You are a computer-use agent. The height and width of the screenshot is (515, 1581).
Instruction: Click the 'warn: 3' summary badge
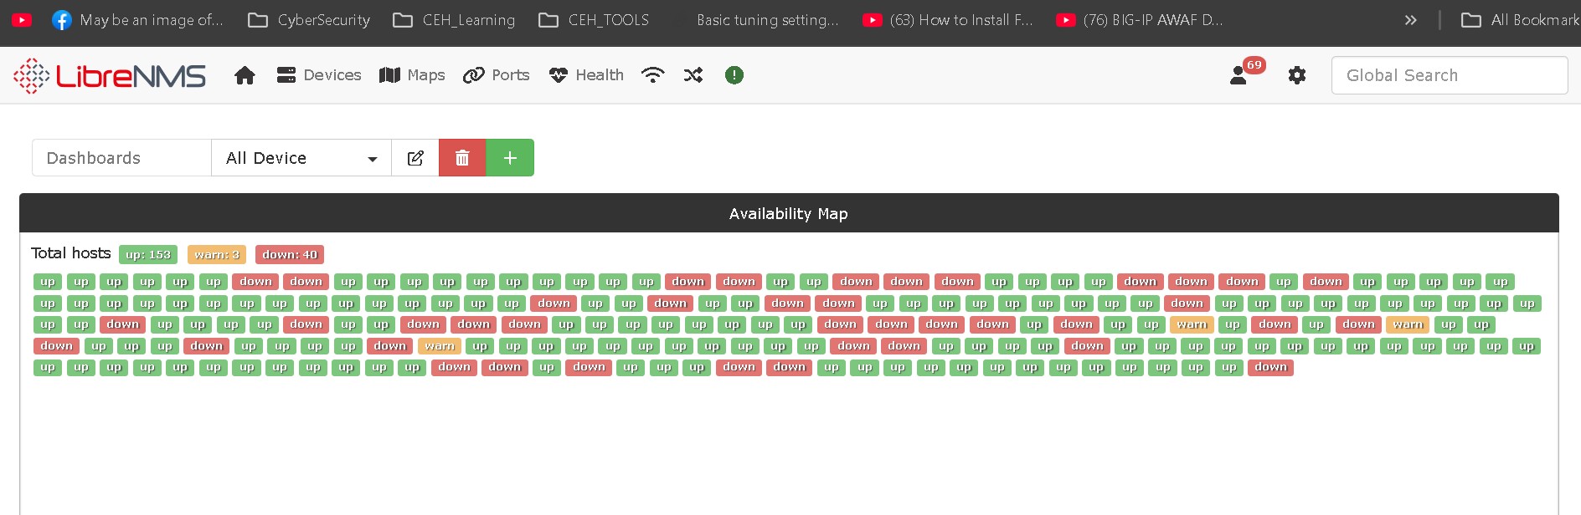(x=217, y=255)
